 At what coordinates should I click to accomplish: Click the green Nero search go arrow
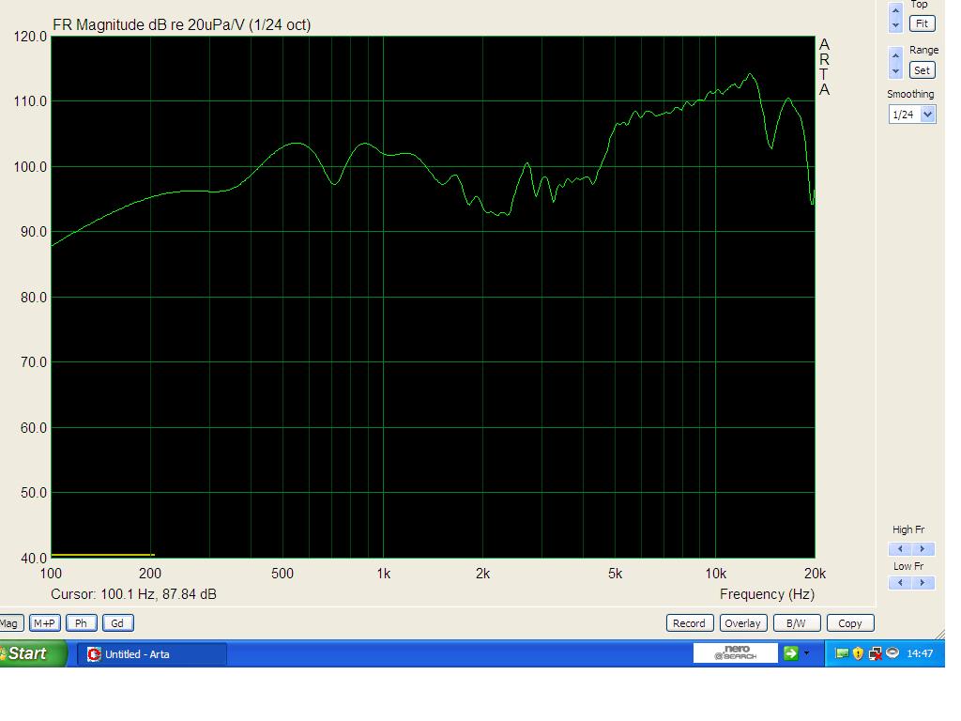click(790, 653)
